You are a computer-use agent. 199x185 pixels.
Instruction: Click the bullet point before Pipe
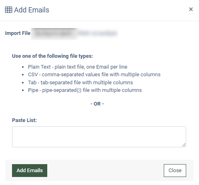(x=23, y=90)
